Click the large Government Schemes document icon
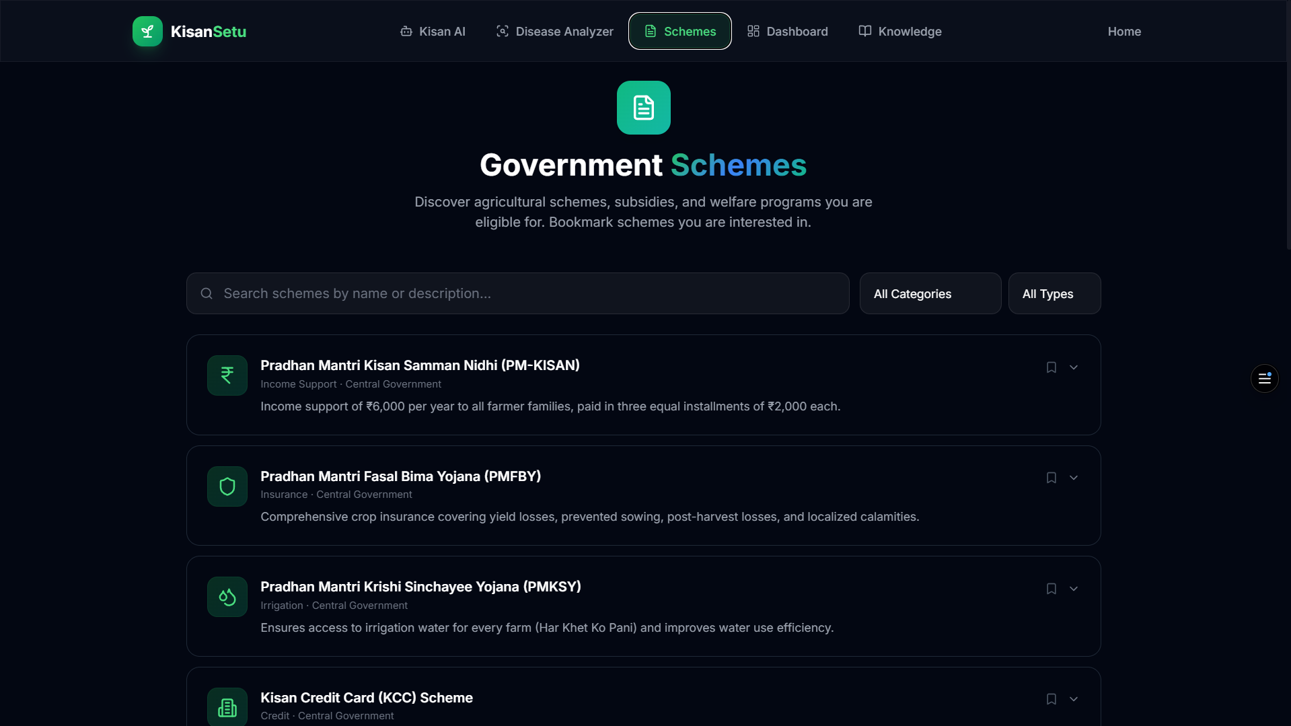Image resolution: width=1291 pixels, height=726 pixels. (643, 108)
